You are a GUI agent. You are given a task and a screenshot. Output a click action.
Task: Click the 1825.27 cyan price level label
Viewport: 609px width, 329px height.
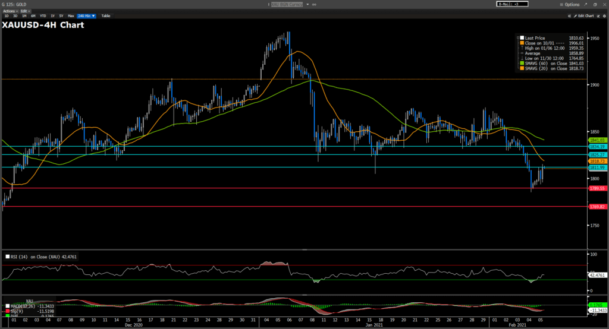tap(597, 155)
